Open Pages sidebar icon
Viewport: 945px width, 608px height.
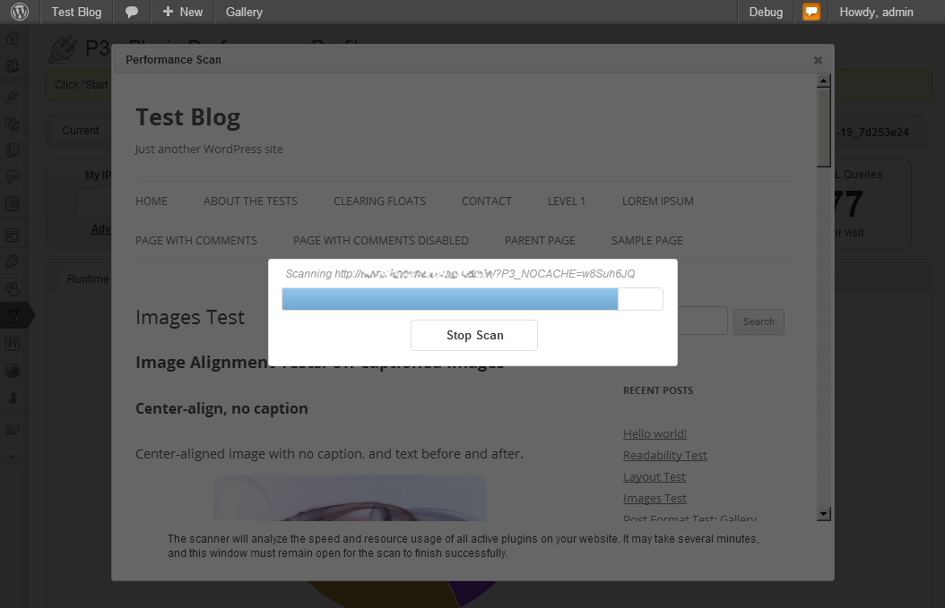13,150
